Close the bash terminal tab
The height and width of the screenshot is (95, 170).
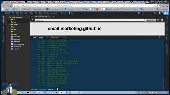pos(47,37)
